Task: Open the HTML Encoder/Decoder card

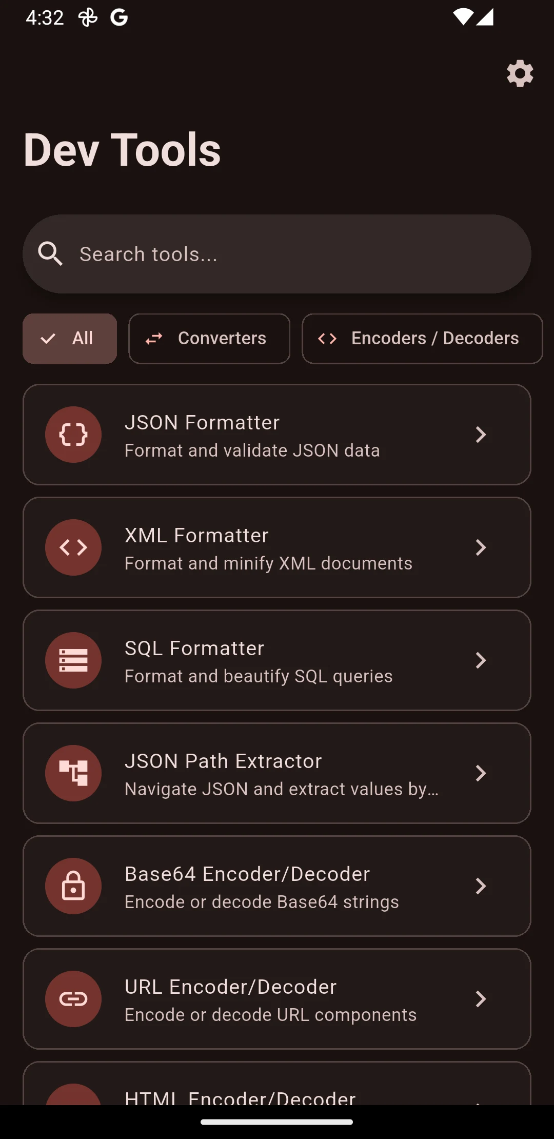Action: (277, 1083)
